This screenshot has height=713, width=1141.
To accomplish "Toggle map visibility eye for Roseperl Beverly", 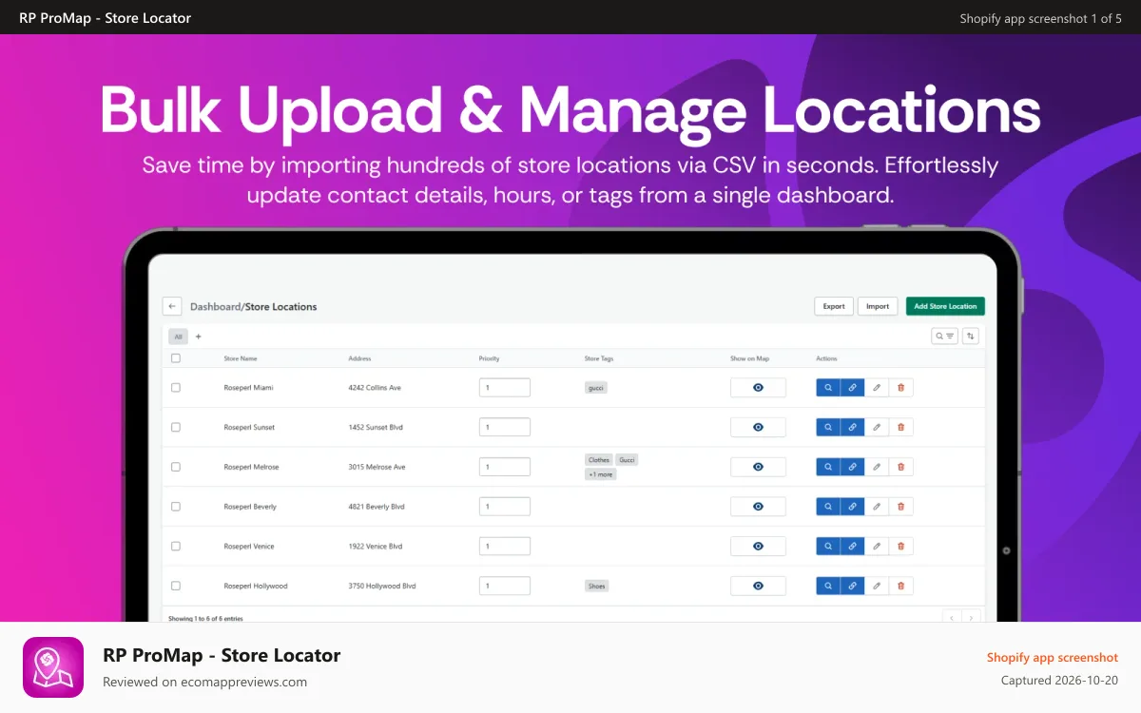I will [x=758, y=507].
